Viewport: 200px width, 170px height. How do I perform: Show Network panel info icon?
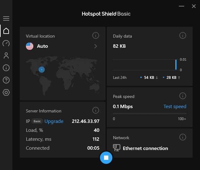pyautogui.click(x=183, y=137)
